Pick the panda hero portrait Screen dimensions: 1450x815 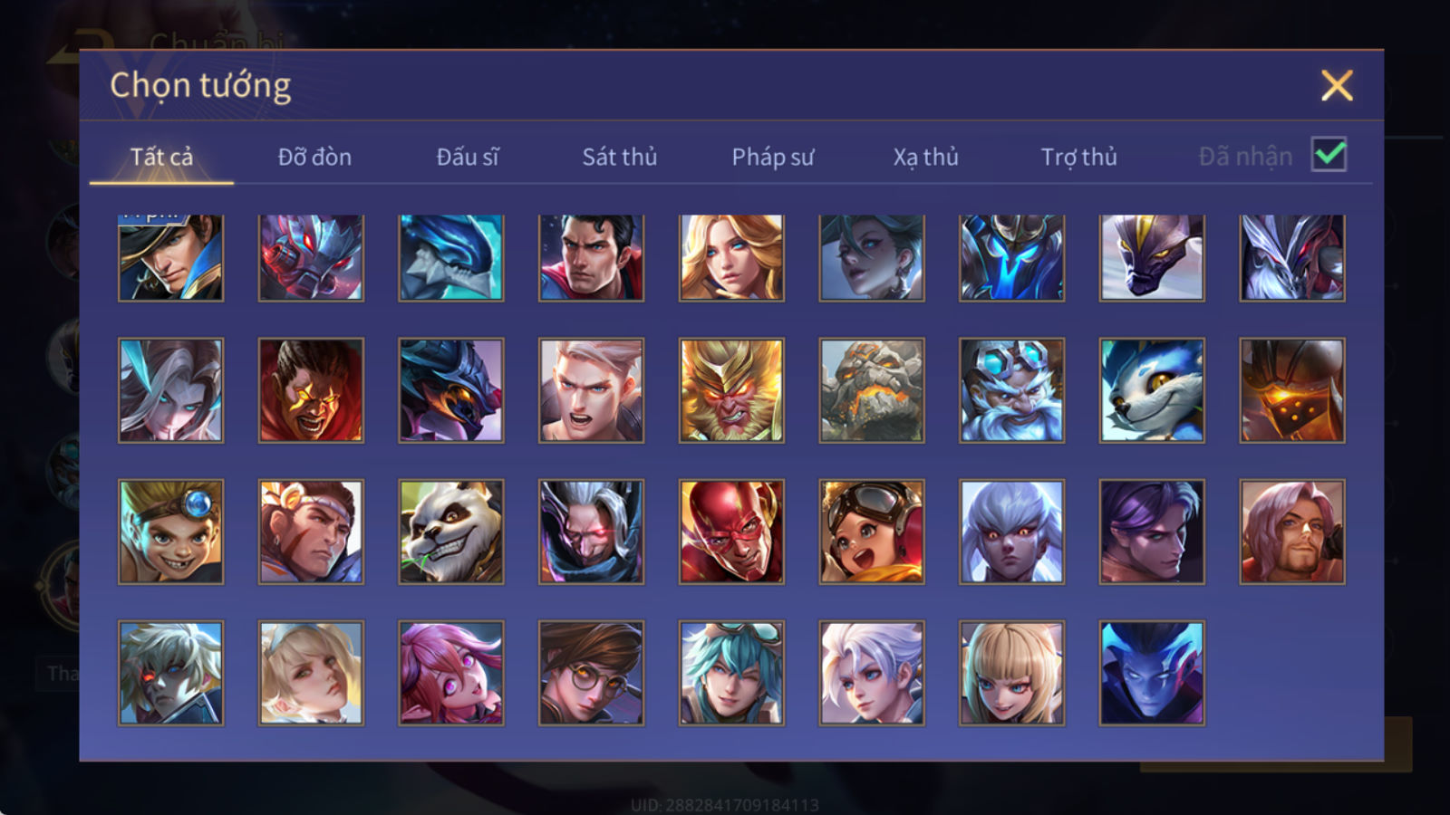click(451, 532)
